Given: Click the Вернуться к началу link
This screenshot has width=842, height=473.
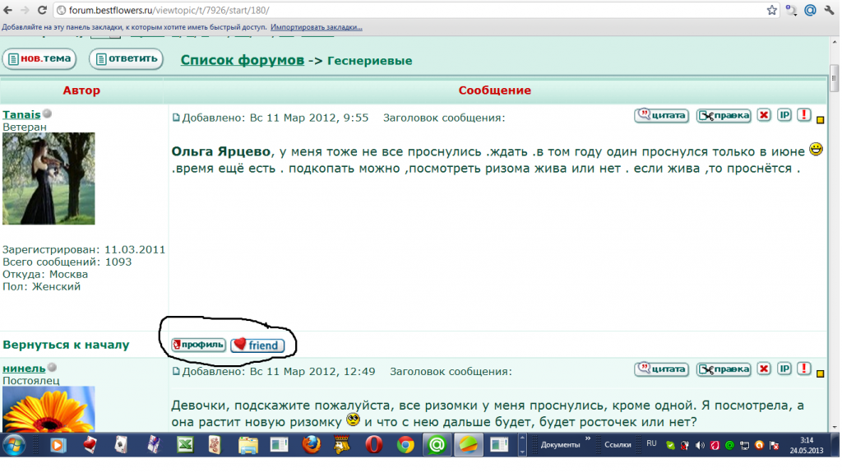Looking at the screenshot, I should click(x=66, y=345).
